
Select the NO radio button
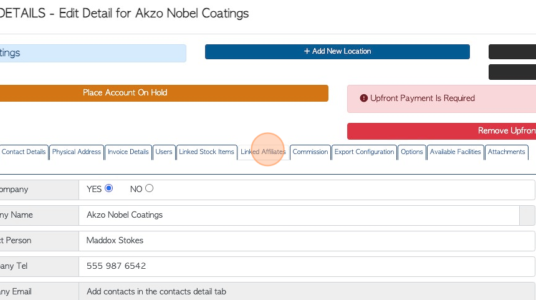[x=149, y=188]
